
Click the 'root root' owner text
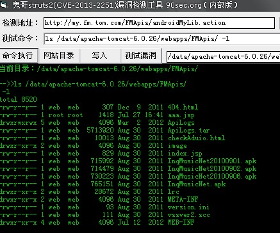point(65,115)
